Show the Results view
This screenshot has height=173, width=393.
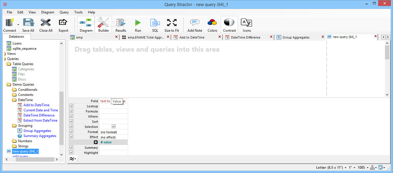(121, 25)
